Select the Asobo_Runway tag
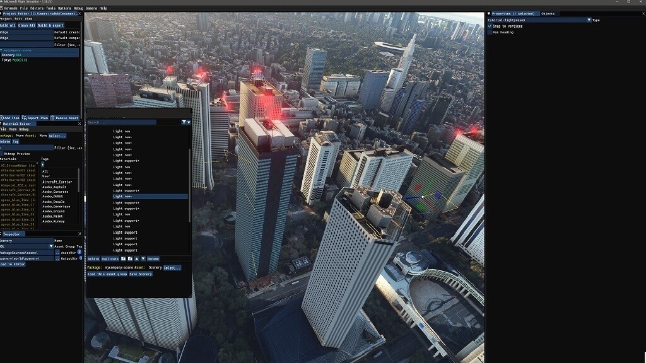646x363 pixels. coord(54,221)
